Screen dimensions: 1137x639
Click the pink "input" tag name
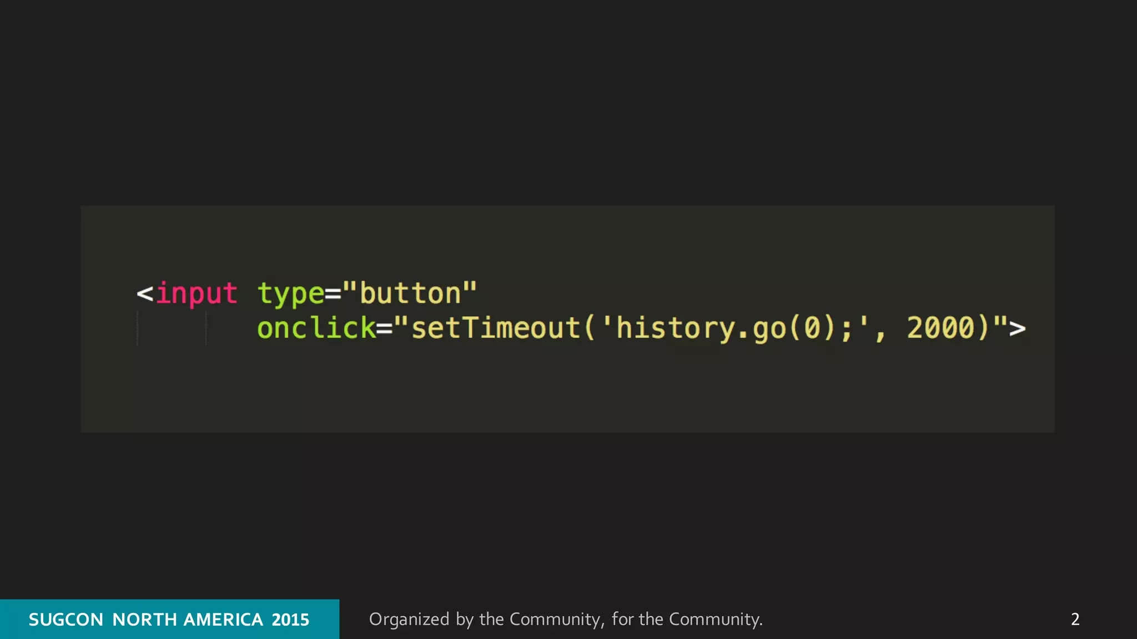(197, 293)
